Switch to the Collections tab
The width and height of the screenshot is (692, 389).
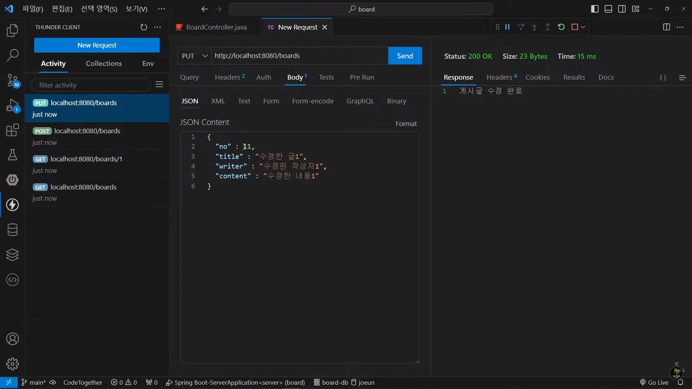104,63
